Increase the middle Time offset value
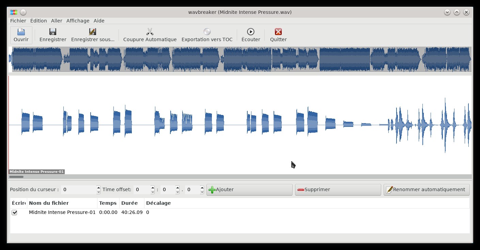This screenshot has height=250, width=480. (x=177, y=187)
